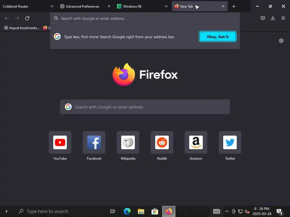Click the Meet Now tray icon
Screen dimensions: 290x217
coord(234,211)
